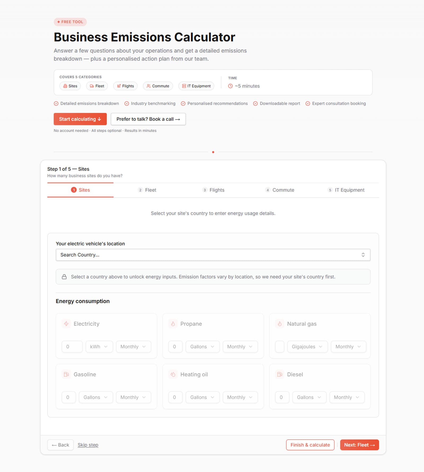The image size is (424, 472).
Task: Open the Gasoline Gallons unit dropdown
Action: tap(96, 397)
